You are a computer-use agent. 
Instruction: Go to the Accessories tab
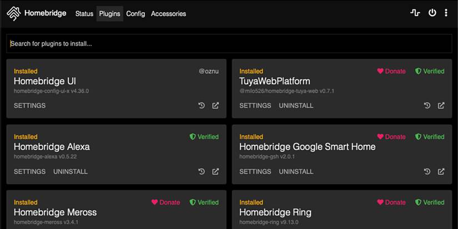168,13
